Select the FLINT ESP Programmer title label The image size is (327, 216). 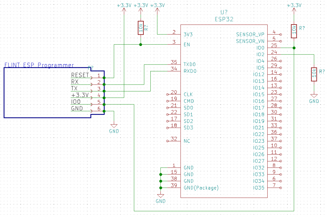tap(39, 65)
